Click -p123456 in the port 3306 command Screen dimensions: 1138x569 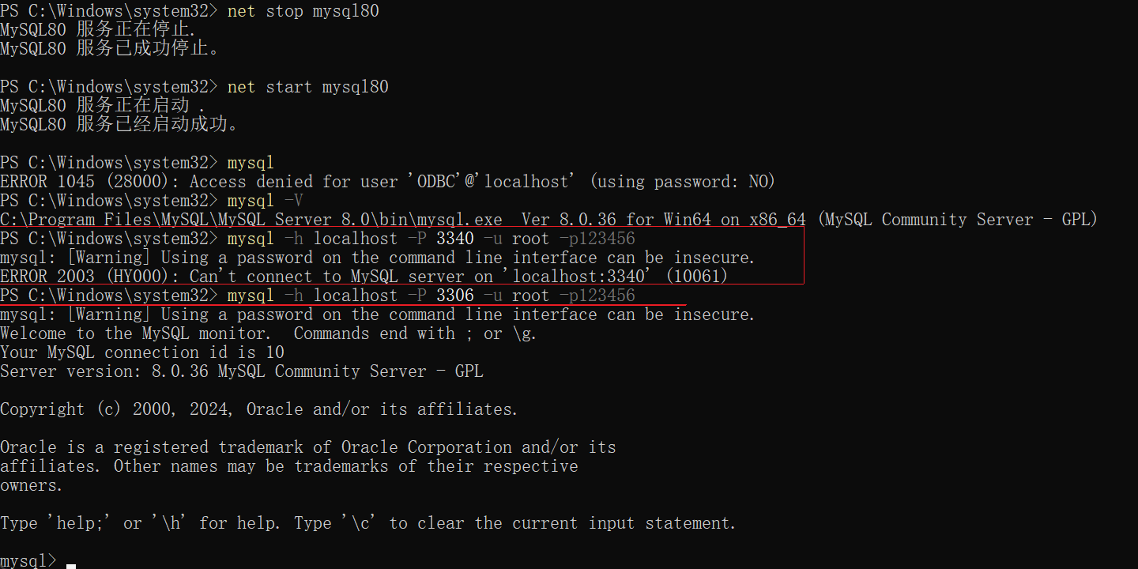pyautogui.click(x=597, y=296)
